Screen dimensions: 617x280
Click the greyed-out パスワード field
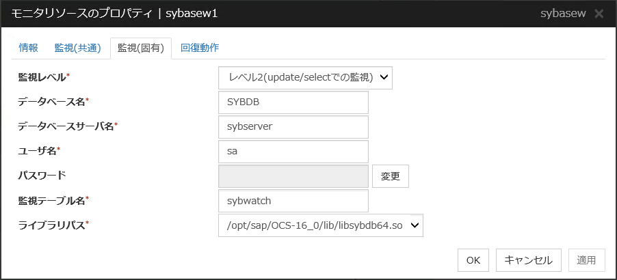(293, 176)
